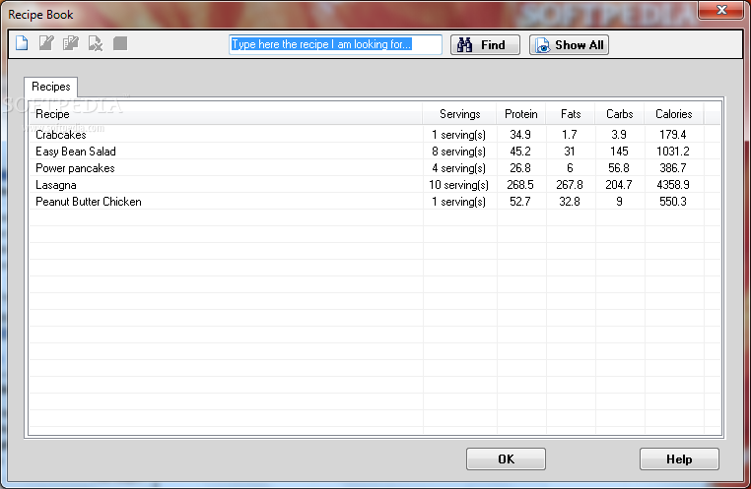Click the 56.8 carbs value

pyautogui.click(x=619, y=168)
